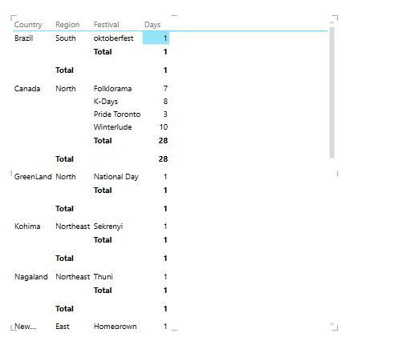Sort by the Festival column header
The height and width of the screenshot is (341, 418).
pos(106,25)
